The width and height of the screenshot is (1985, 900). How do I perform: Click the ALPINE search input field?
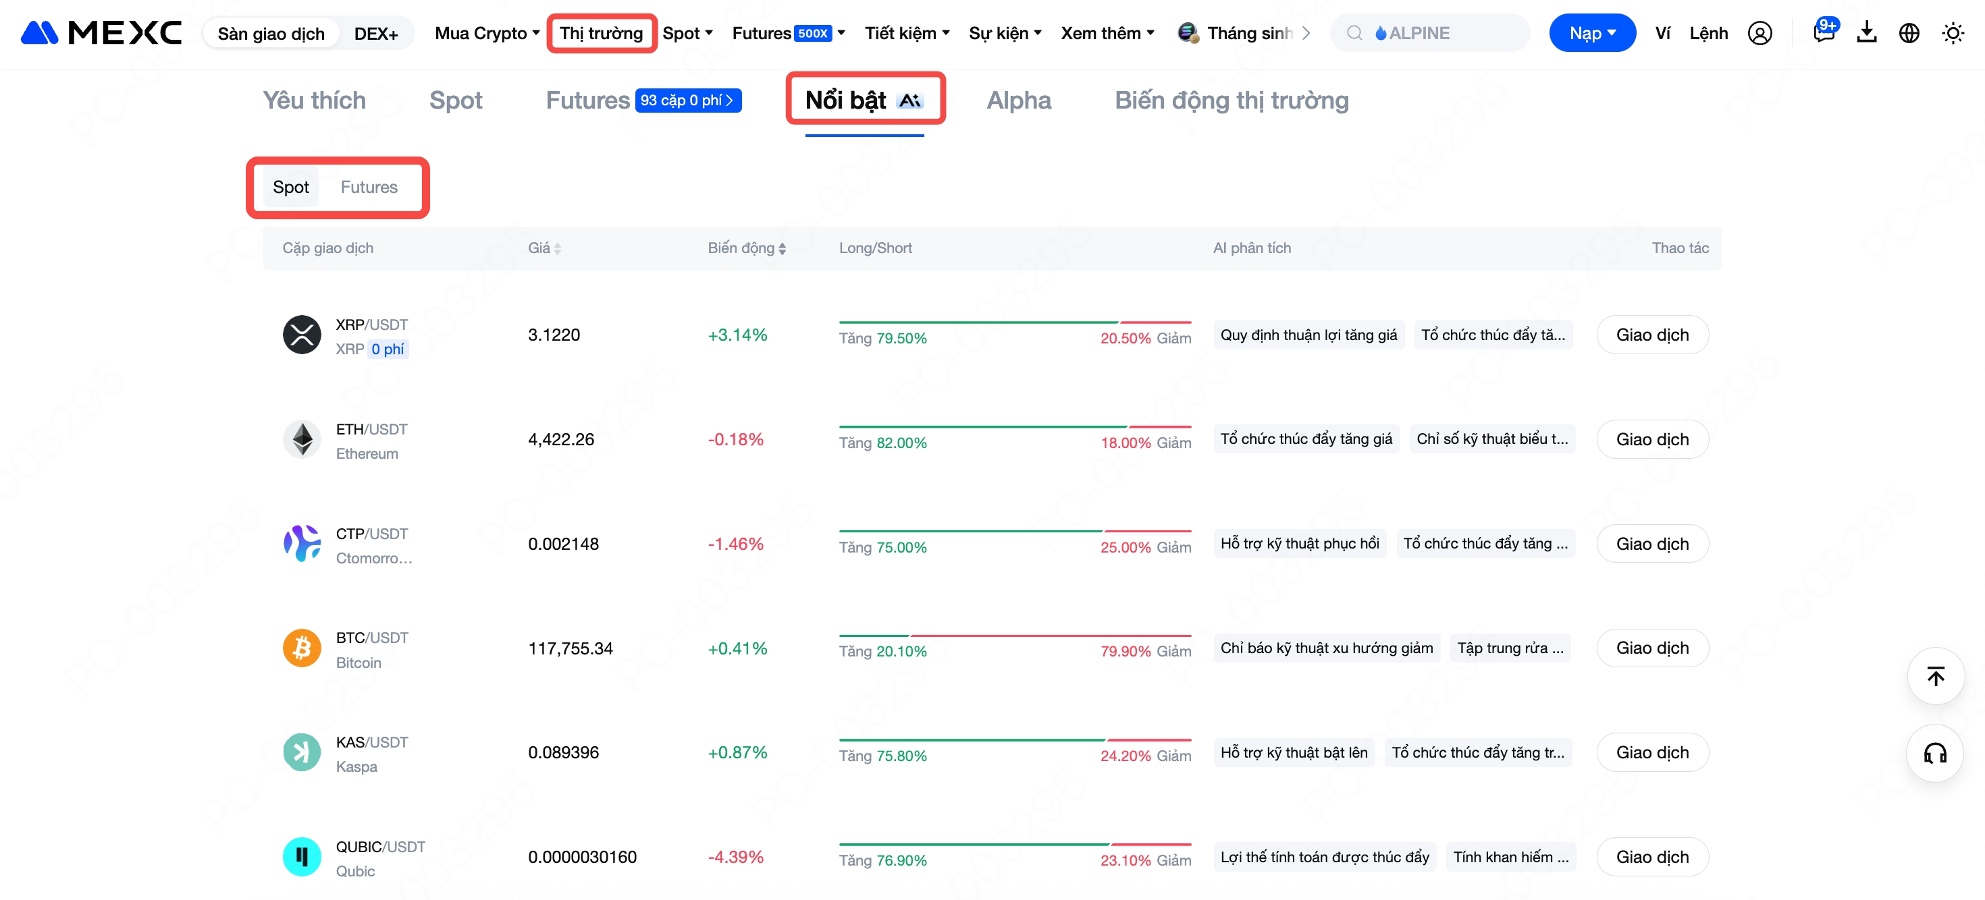point(1429,33)
